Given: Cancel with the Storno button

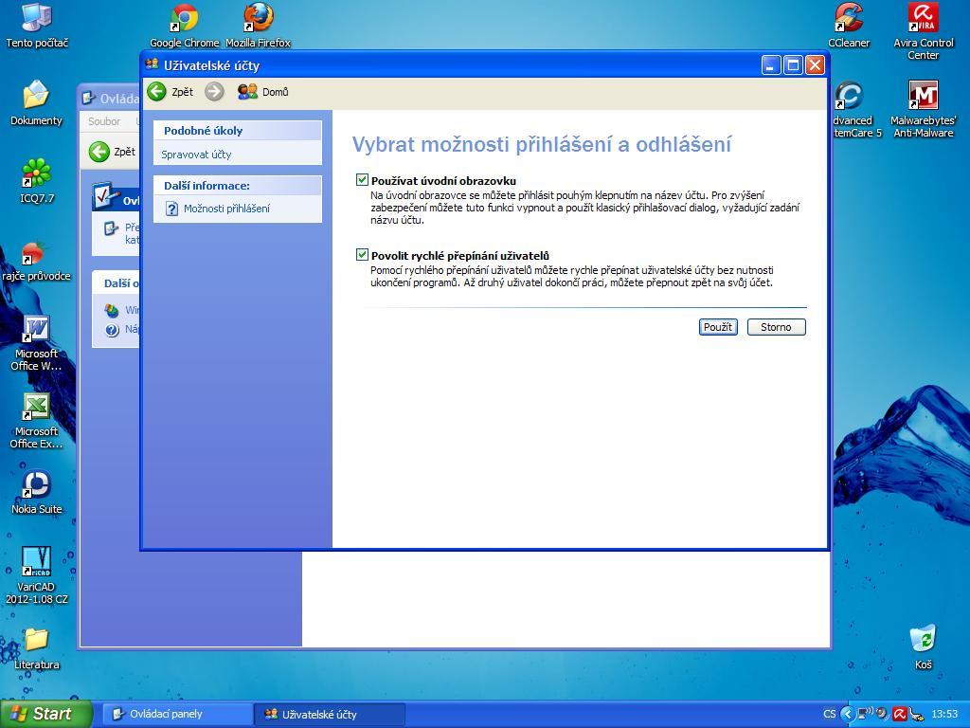Looking at the screenshot, I should [x=776, y=327].
